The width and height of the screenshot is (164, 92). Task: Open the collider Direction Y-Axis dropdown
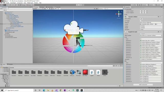(x=151, y=30)
